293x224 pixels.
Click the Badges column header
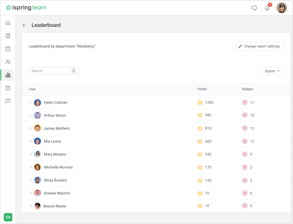[x=248, y=89]
